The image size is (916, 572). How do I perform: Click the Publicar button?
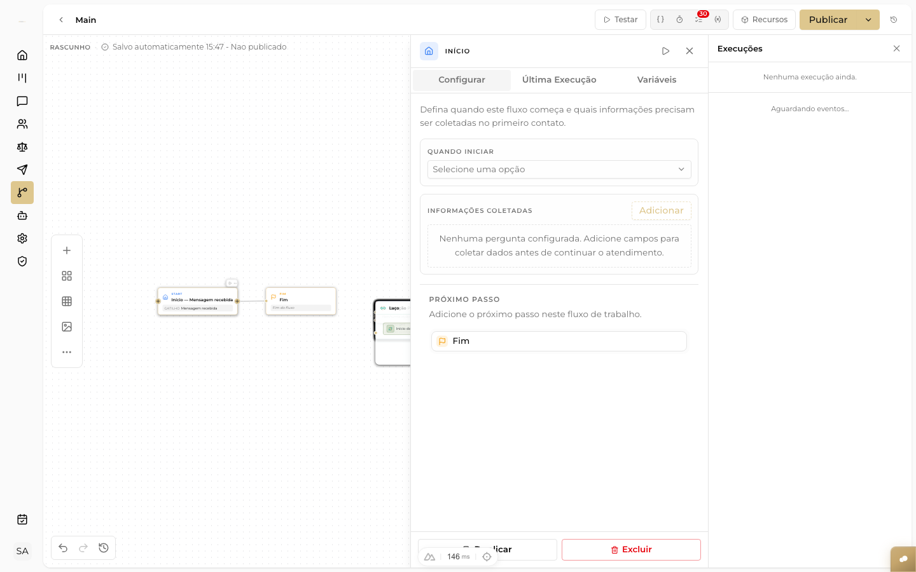coord(828,20)
